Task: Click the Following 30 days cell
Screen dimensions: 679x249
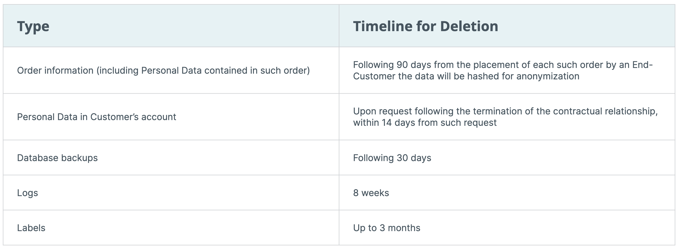Action: click(x=507, y=158)
